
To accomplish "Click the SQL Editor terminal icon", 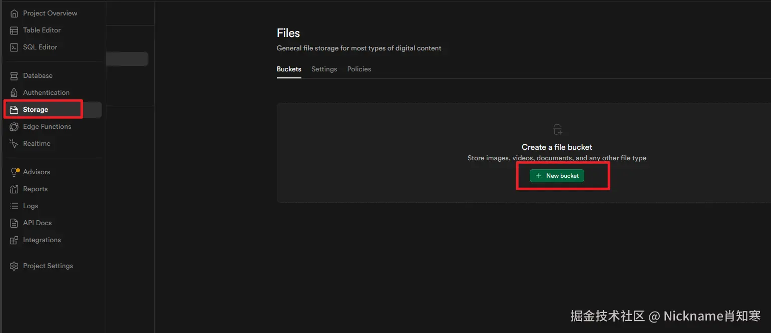I will [x=14, y=47].
